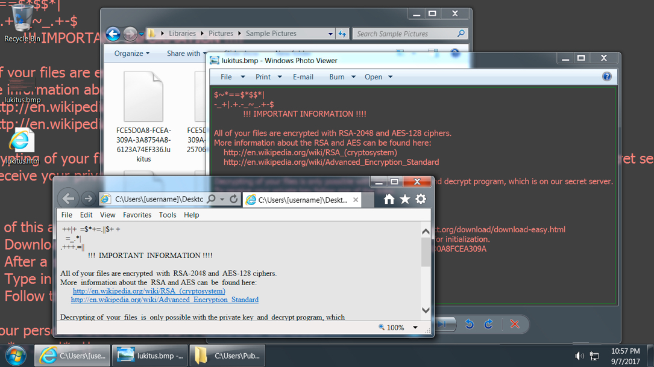Open IE Favorites star
The height and width of the screenshot is (367, 654).
(x=404, y=199)
